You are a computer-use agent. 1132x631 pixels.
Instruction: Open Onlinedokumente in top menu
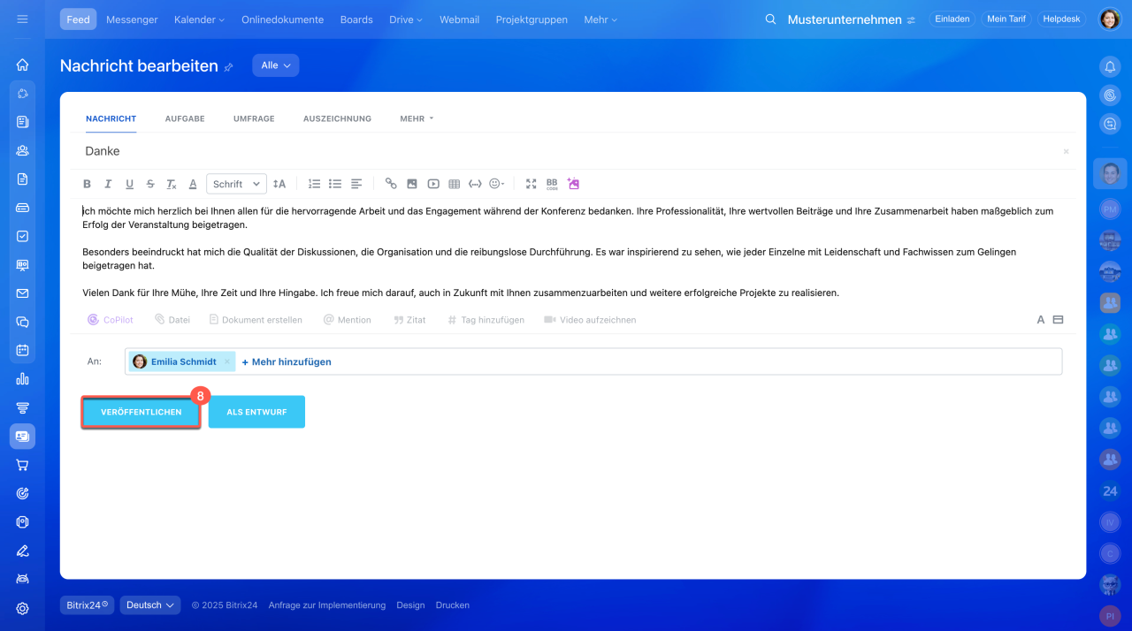click(282, 19)
